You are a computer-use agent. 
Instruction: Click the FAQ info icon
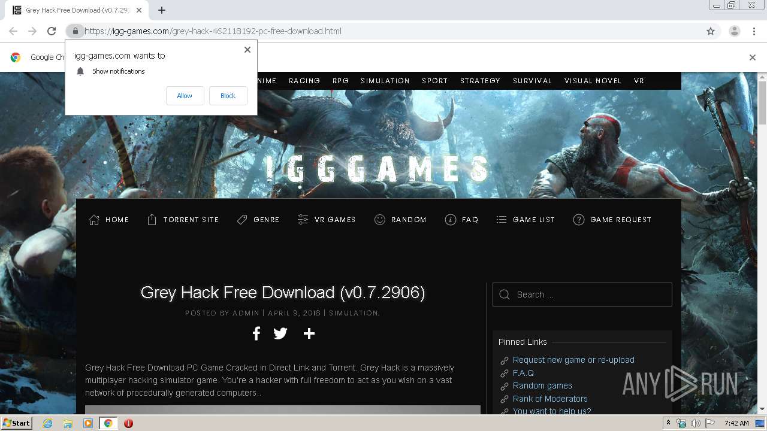click(x=451, y=220)
